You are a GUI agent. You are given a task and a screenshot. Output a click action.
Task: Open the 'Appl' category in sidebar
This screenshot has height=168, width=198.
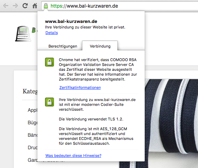tap(33, 110)
